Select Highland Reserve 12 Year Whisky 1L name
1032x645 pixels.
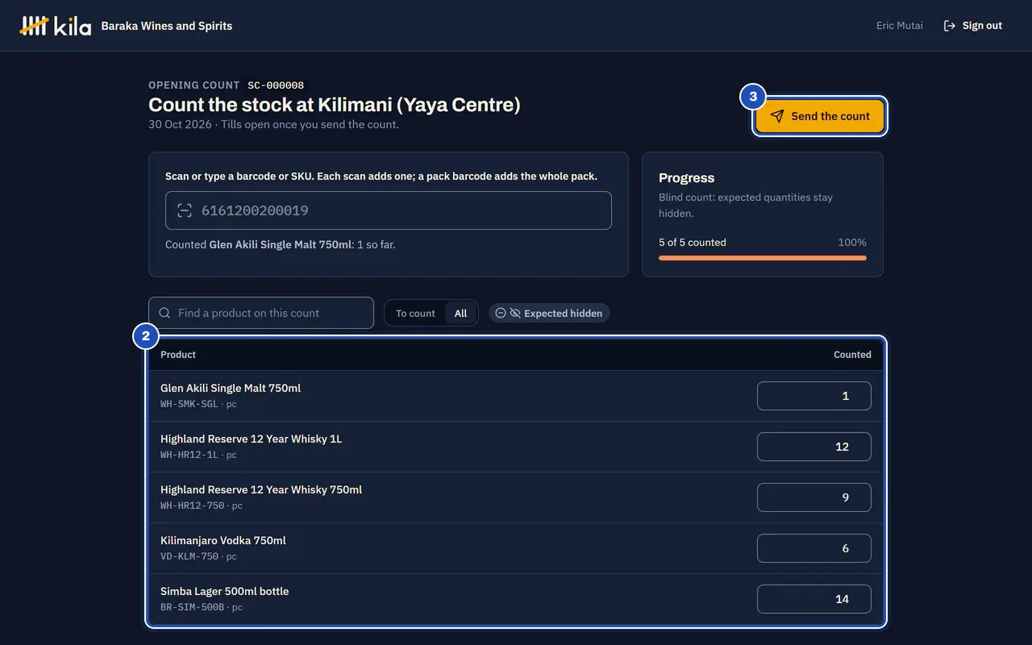[x=251, y=439]
